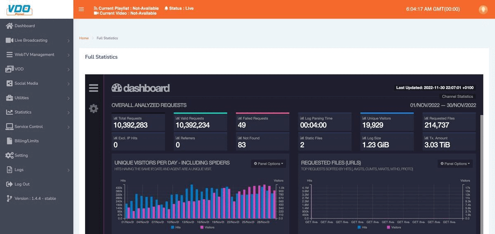
Task: Click the Full Statistics breadcrumb
Action: click(x=107, y=38)
